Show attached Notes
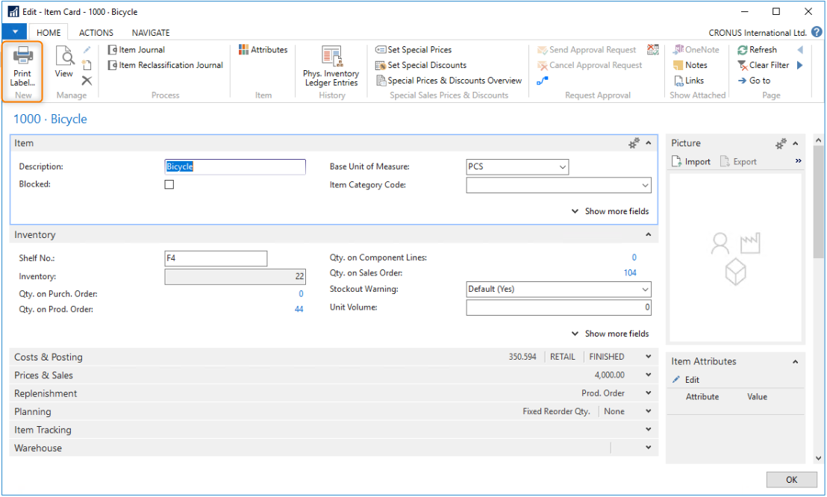Image resolution: width=827 pixels, height=497 pixels. [690, 65]
